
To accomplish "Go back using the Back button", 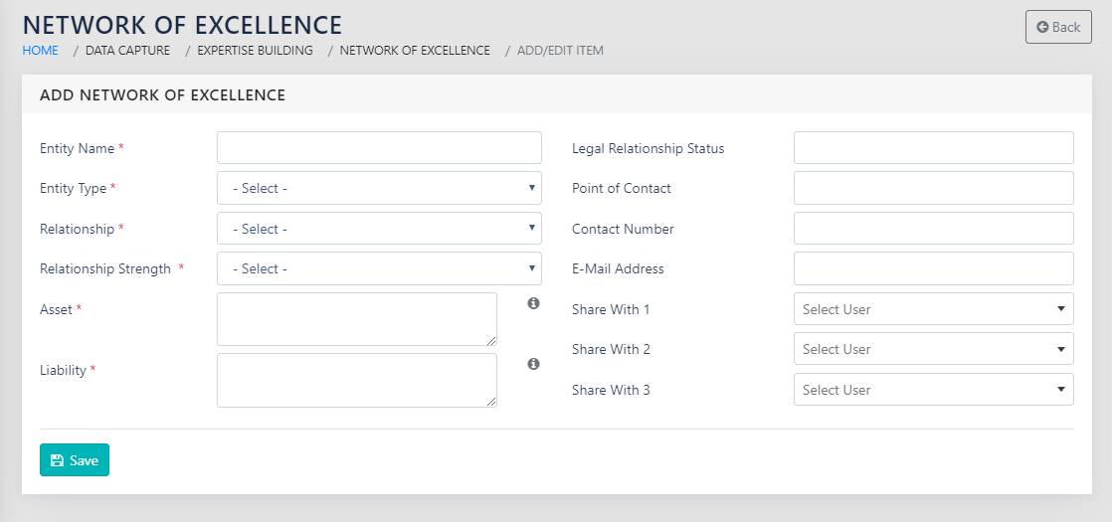I will [x=1058, y=27].
